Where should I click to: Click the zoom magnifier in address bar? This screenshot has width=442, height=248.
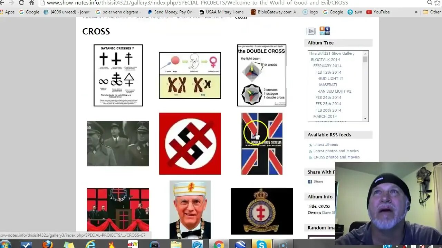[x=430, y=3]
